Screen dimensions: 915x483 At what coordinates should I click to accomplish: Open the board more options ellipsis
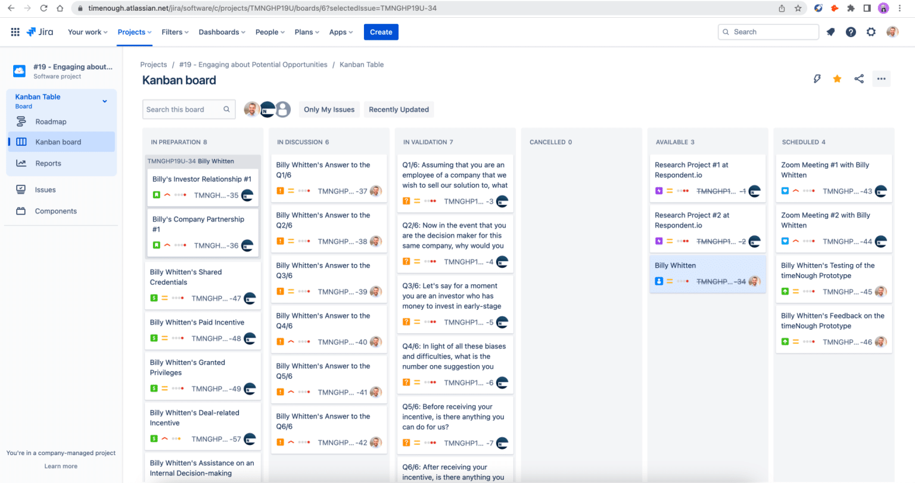pos(881,79)
